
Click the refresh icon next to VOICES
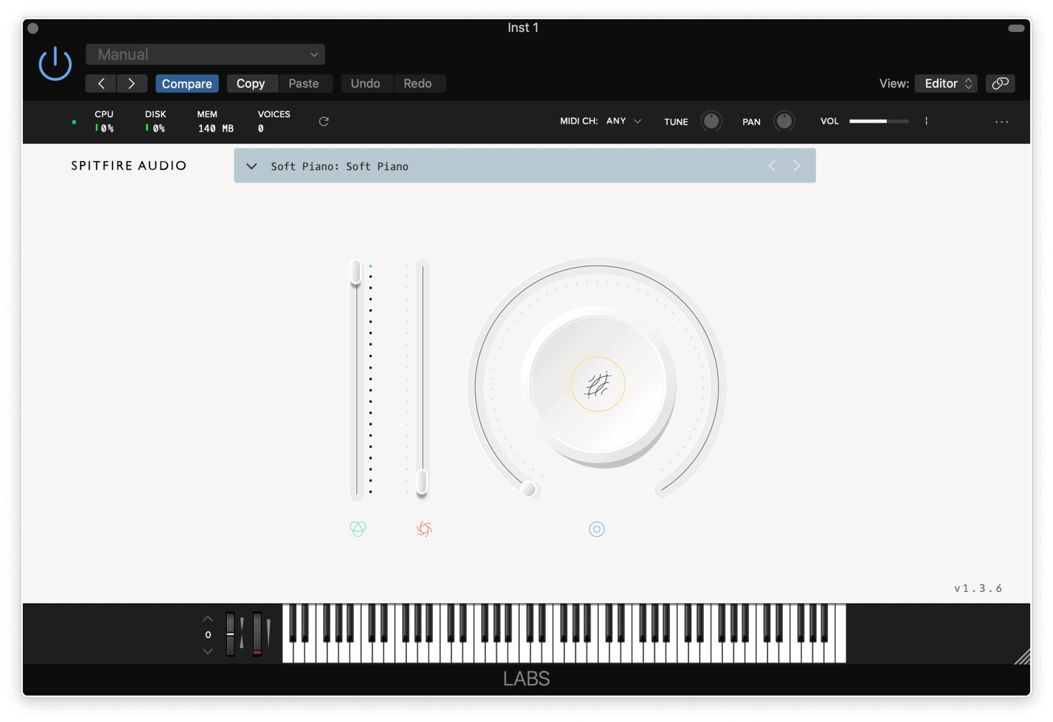point(323,122)
